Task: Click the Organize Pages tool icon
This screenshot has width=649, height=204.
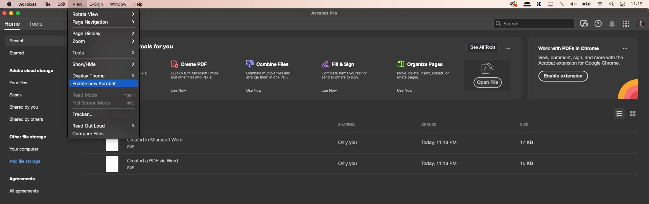Action: [401, 64]
